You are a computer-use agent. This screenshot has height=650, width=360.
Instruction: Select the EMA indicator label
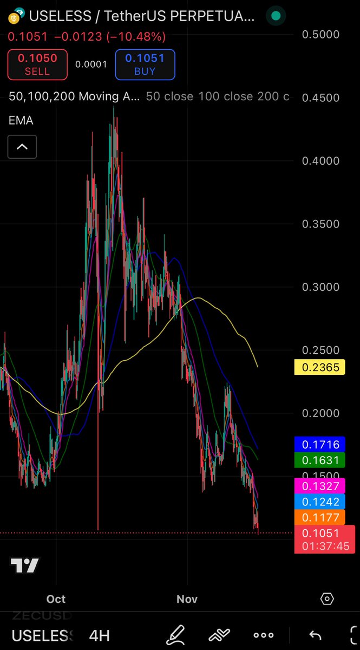click(x=21, y=121)
